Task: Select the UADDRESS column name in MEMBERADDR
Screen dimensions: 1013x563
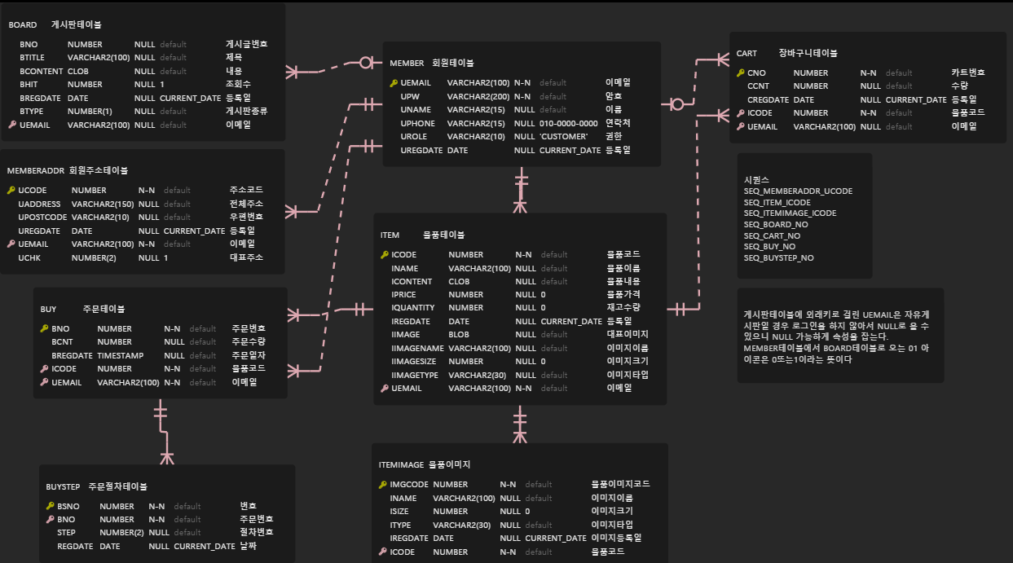Action: [40, 204]
